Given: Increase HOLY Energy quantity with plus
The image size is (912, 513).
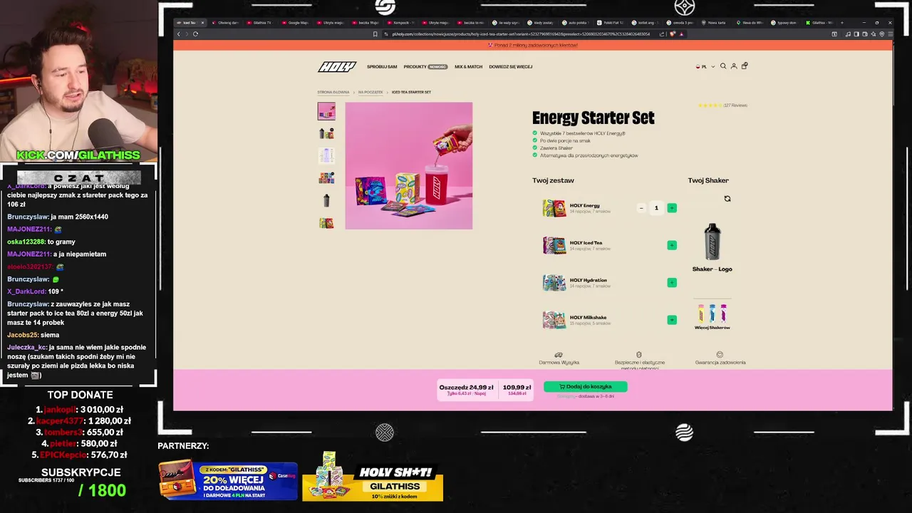Looking at the screenshot, I should coord(672,208).
